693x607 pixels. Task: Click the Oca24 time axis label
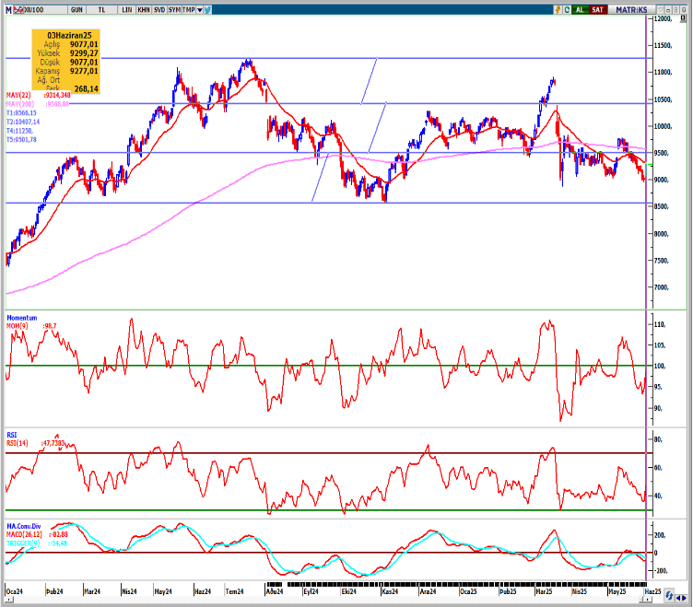[14, 591]
